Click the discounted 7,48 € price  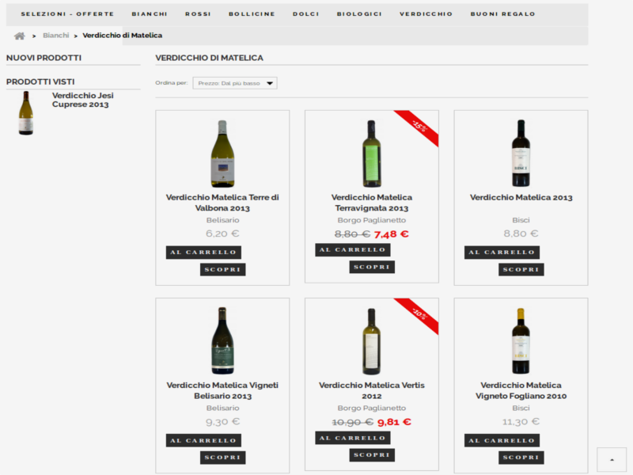[x=391, y=234]
